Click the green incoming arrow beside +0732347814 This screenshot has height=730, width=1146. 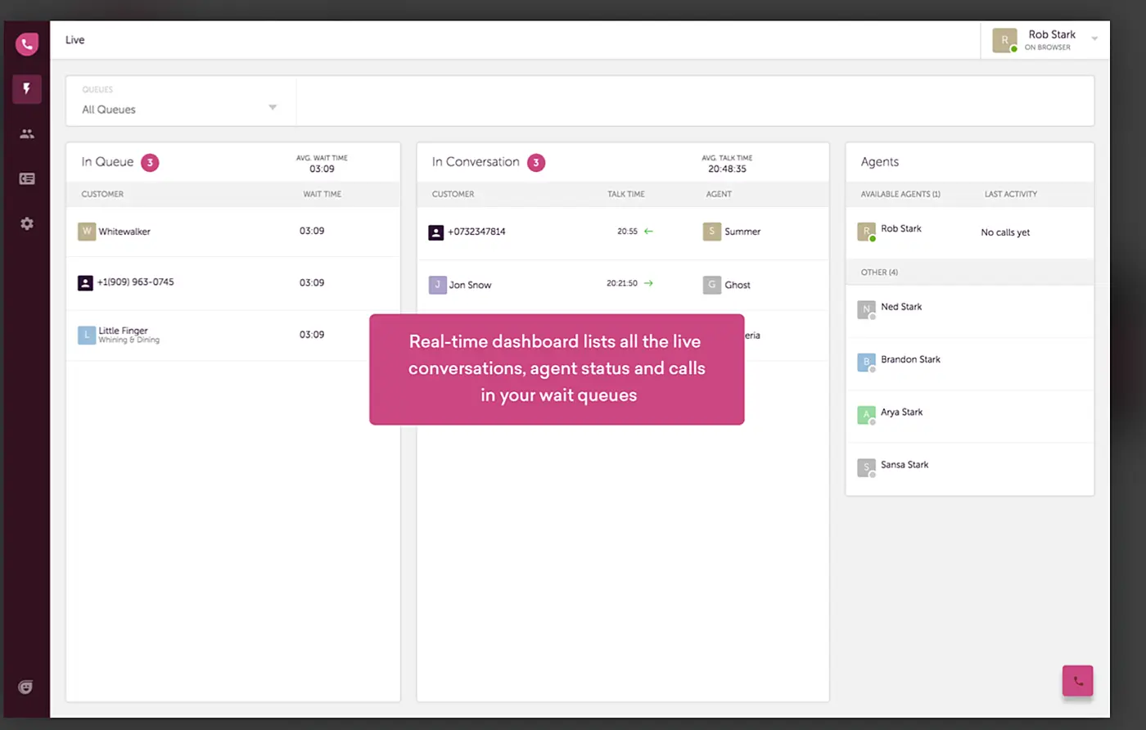(649, 231)
